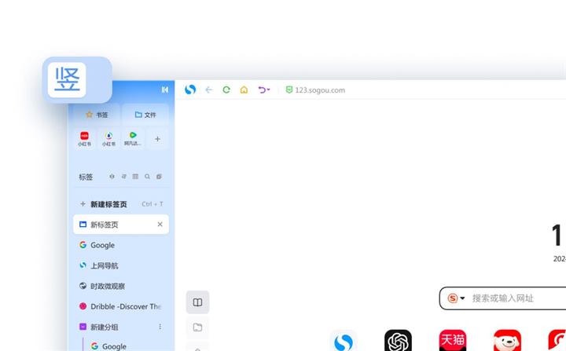Image resolution: width=566 pixels, height=351 pixels.
Task: Click the open-book icon button on the page
Action: pyautogui.click(x=197, y=302)
